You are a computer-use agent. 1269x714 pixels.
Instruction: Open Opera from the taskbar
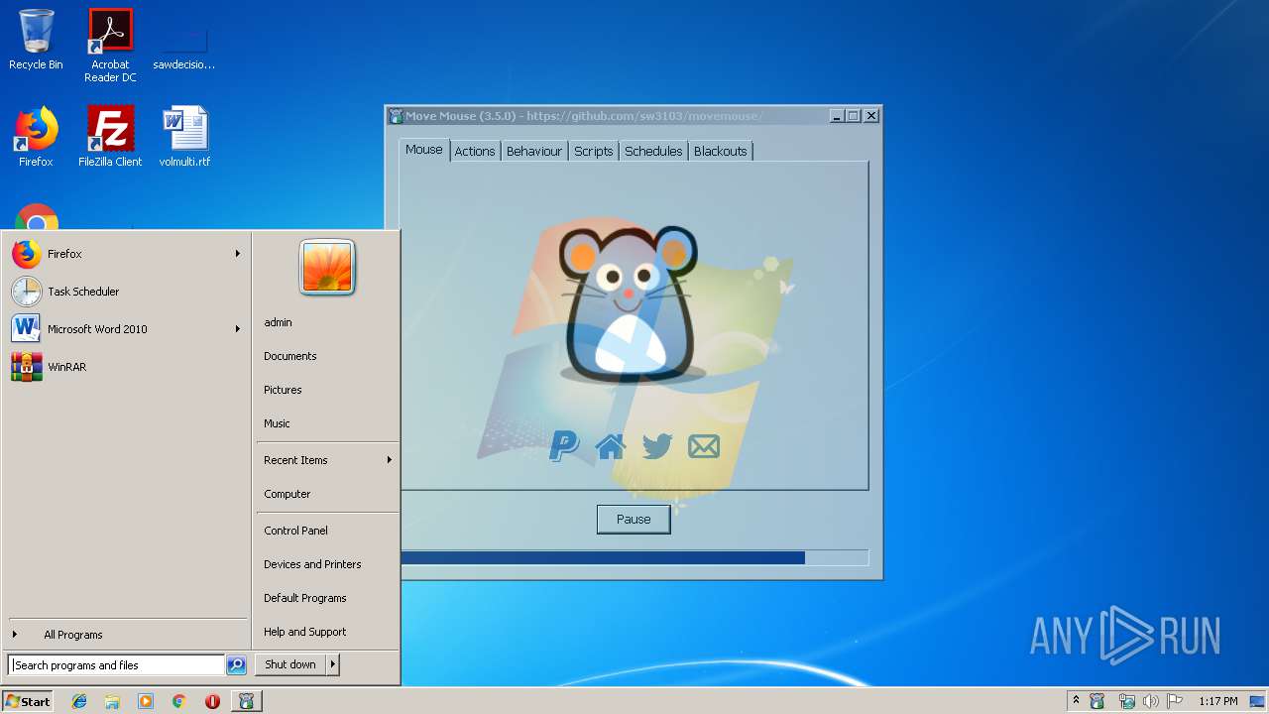point(212,701)
